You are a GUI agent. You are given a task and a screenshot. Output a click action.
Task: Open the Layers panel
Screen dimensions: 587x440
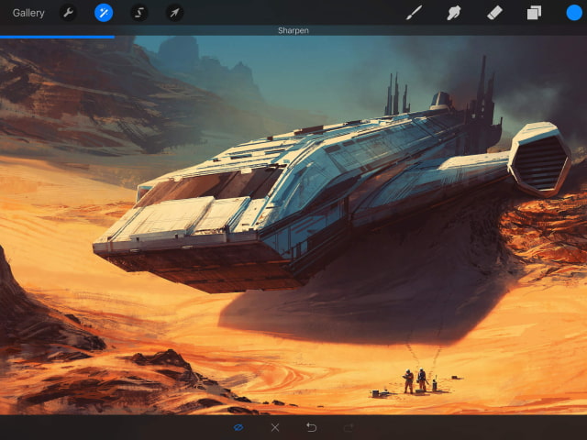pos(534,13)
